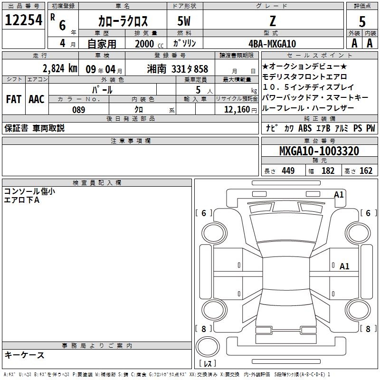Click the A1 damage mark near the front bumper
Screen dimensions: 380x380
tap(338, 194)
